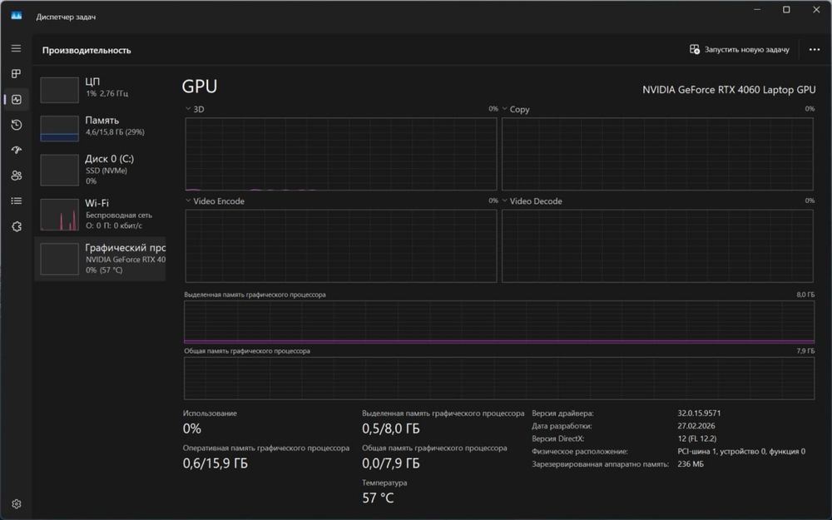
Task: Expand the Copy engine graph dropdown
Action: click(515, 109)
